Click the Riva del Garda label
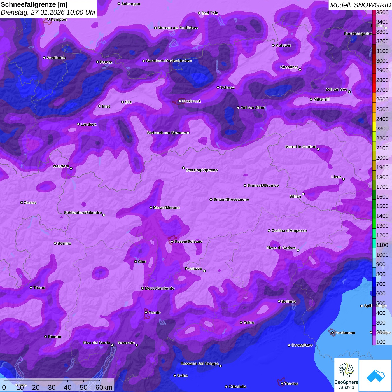This screenshot has width=392, height=392. (x=97, y=343)
